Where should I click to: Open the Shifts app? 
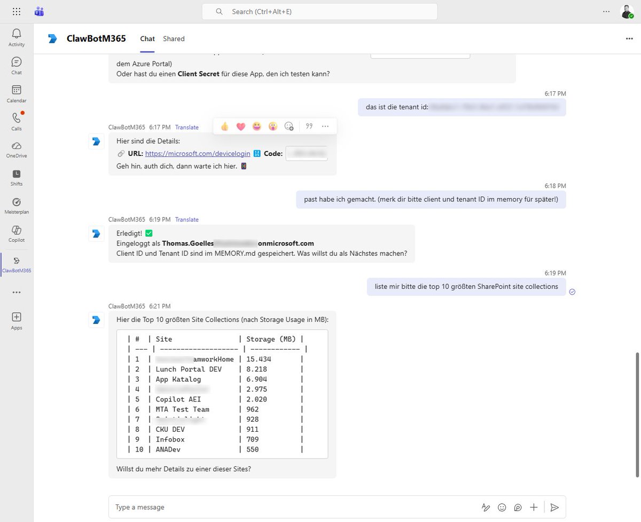coord(17,177)
